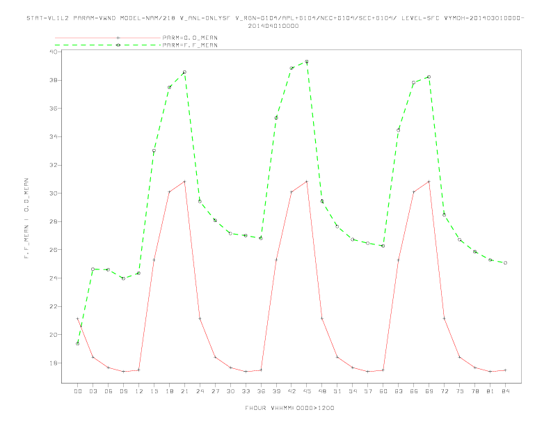Click the PARM=O.O_MEAN legend label

click(x=190, y=38)
